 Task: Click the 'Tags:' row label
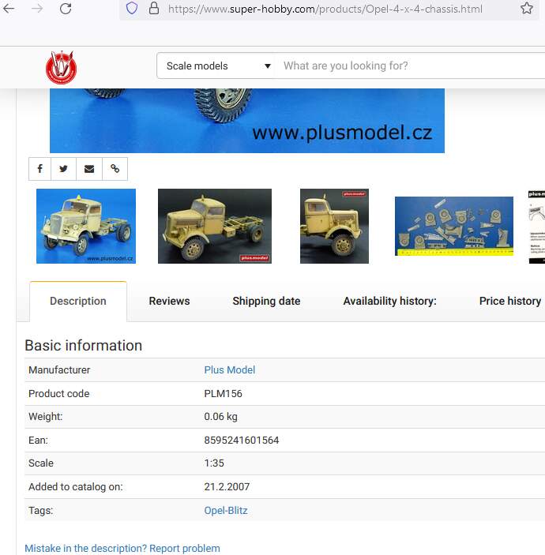click(x=41, y=511)
